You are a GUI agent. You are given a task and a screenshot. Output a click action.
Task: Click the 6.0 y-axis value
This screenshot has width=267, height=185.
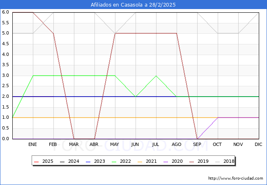(x=5, y=12)
